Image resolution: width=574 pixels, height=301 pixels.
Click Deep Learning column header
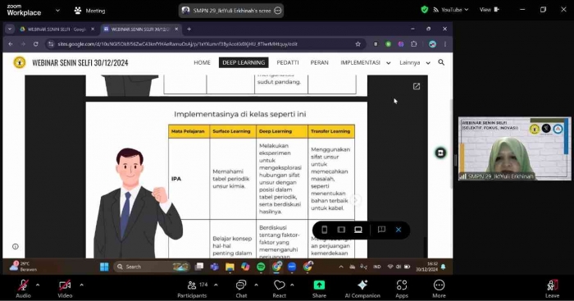[281, 131]
